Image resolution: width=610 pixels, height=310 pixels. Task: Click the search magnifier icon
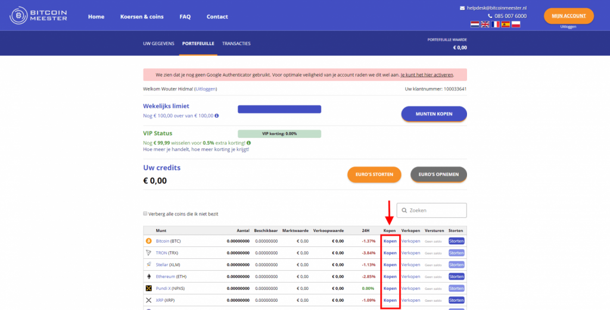tap(404, 211)
